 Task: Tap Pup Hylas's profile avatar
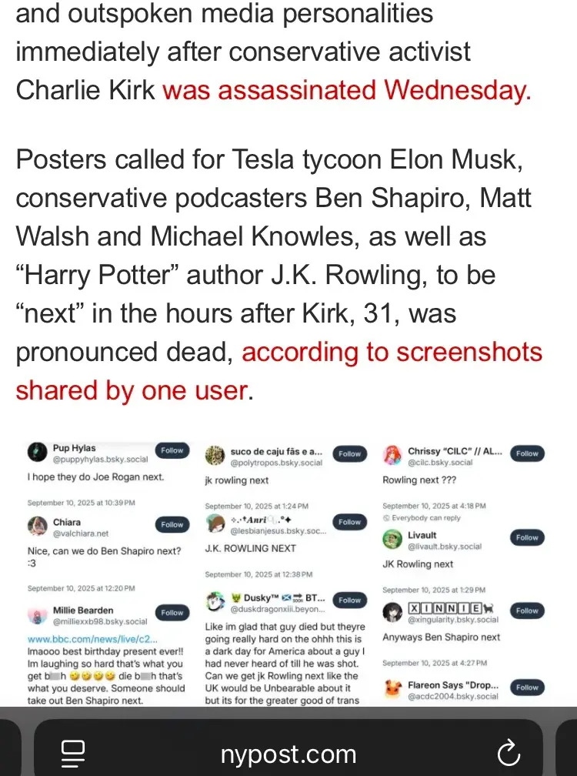36,453
